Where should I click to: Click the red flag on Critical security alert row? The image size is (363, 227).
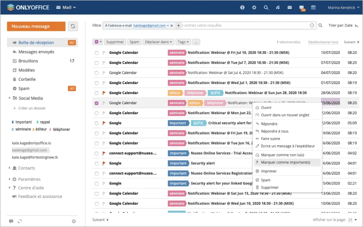[104, 123]
